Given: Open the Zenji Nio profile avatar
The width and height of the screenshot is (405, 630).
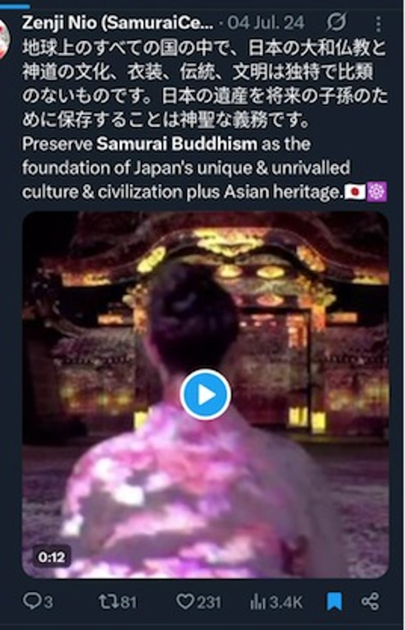Looking at the screenshot, I should click(x=4, y=38).
